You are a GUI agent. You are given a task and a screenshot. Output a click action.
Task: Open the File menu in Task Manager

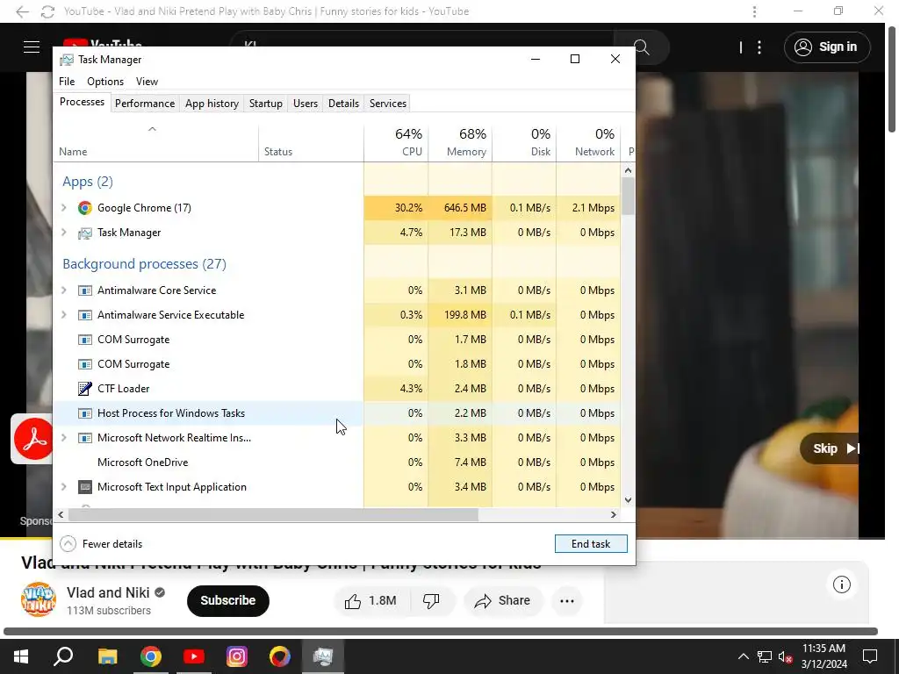[x=67, y=82]
